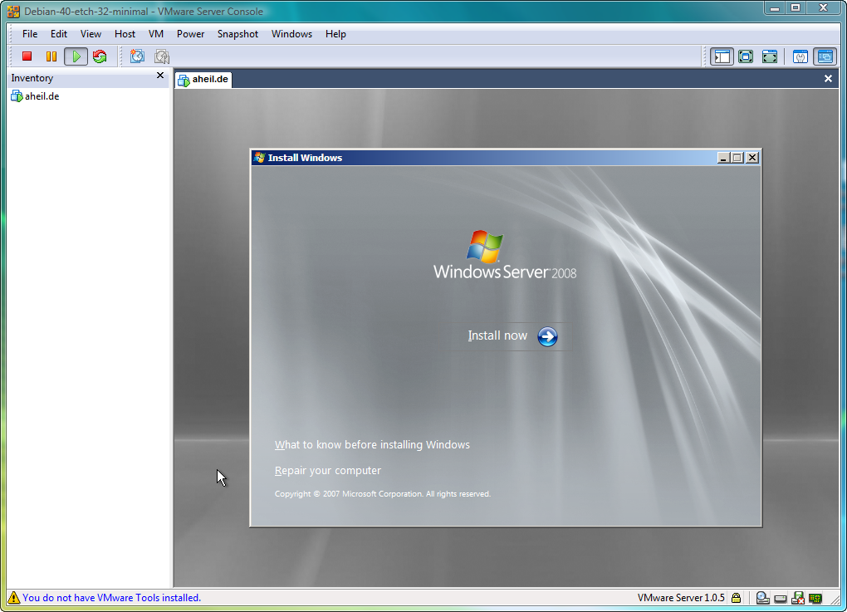Click the Install now arrow button
This screenshot has height=612, width=847.
point(547,336)
